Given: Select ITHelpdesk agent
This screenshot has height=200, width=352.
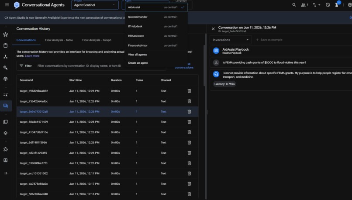Looking at the screenshot, I should click(156, 26).
